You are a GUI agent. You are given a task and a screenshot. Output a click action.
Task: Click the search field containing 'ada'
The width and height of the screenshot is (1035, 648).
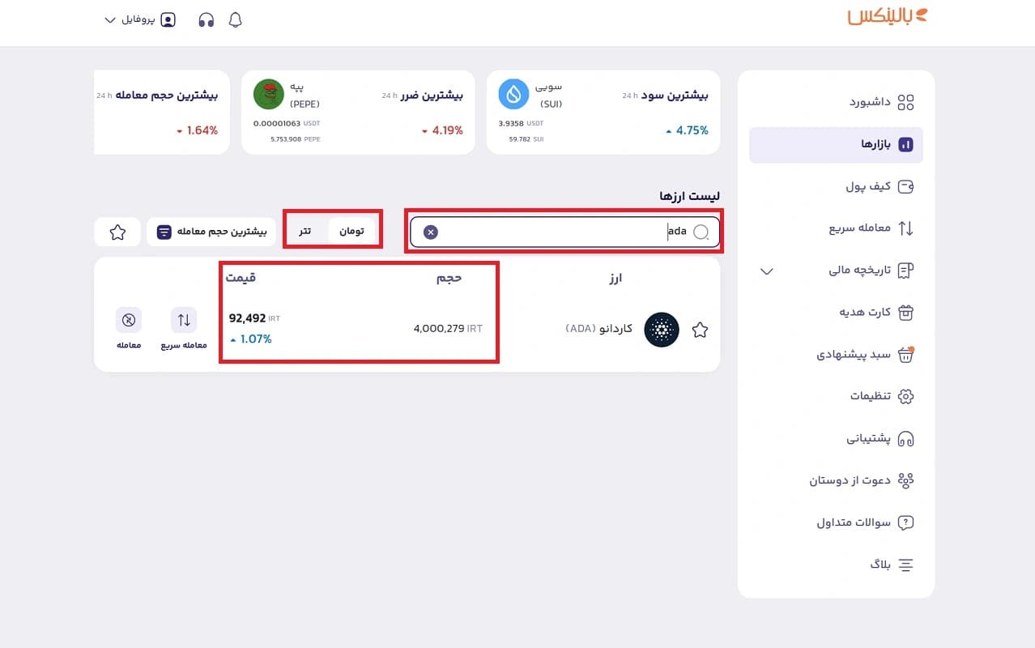[x=559, y=232]
